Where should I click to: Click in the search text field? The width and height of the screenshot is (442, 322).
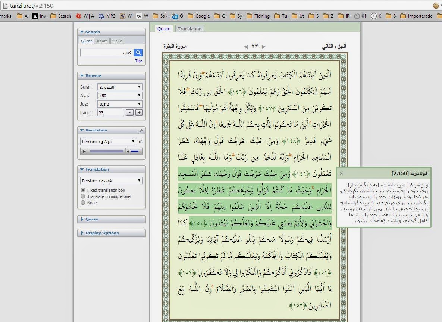click(106, 53)
